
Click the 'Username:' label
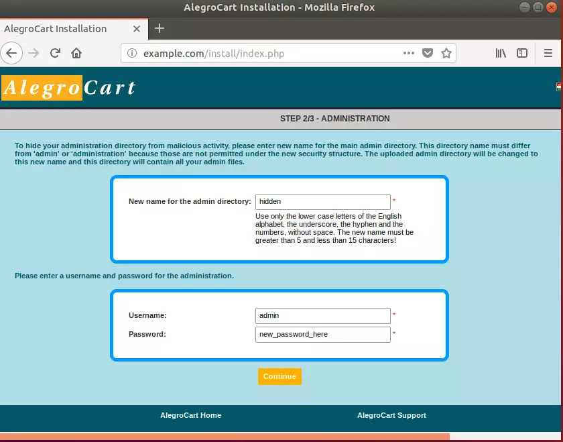pyautogui.click(x=147, y=315)
